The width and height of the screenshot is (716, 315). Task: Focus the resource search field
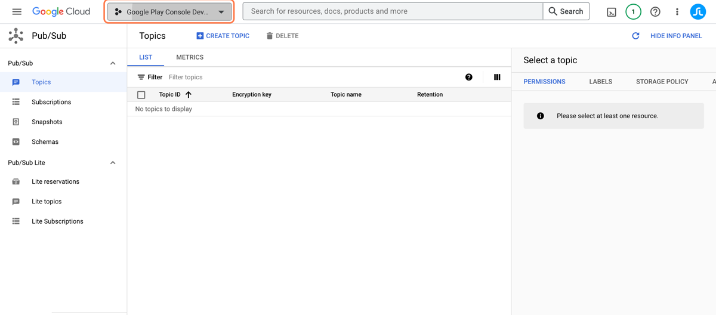(393, 11)
